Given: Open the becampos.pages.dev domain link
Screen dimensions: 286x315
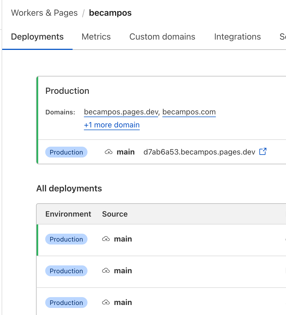Looking at the screenshot, I should 121,112.
